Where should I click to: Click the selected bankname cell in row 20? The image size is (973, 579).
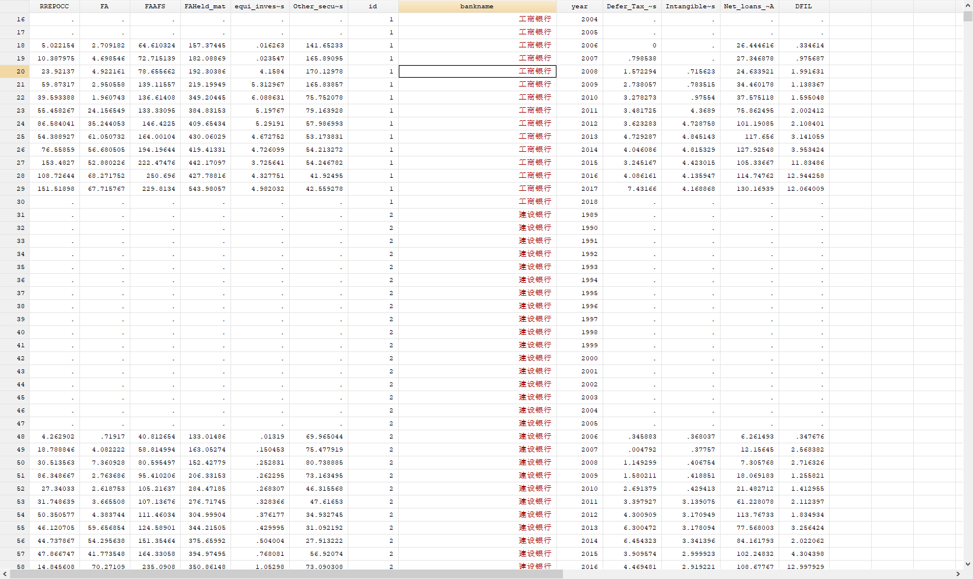coord(477,71)
